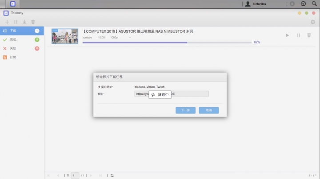Screen dimensions: 320x179
Task: Open the 訂閱 subscriptions sidebar tab
Action: tap(22, 57)
